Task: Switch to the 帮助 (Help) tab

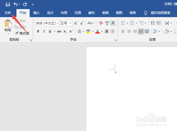Action: pyautogui.click(x=133, y=13)
